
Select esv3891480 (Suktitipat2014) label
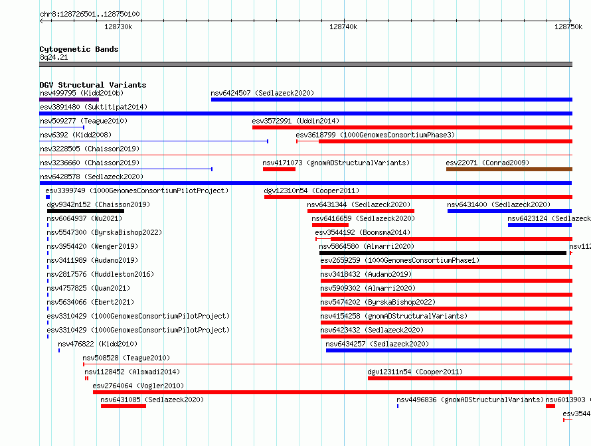click(x=94, y=107)
